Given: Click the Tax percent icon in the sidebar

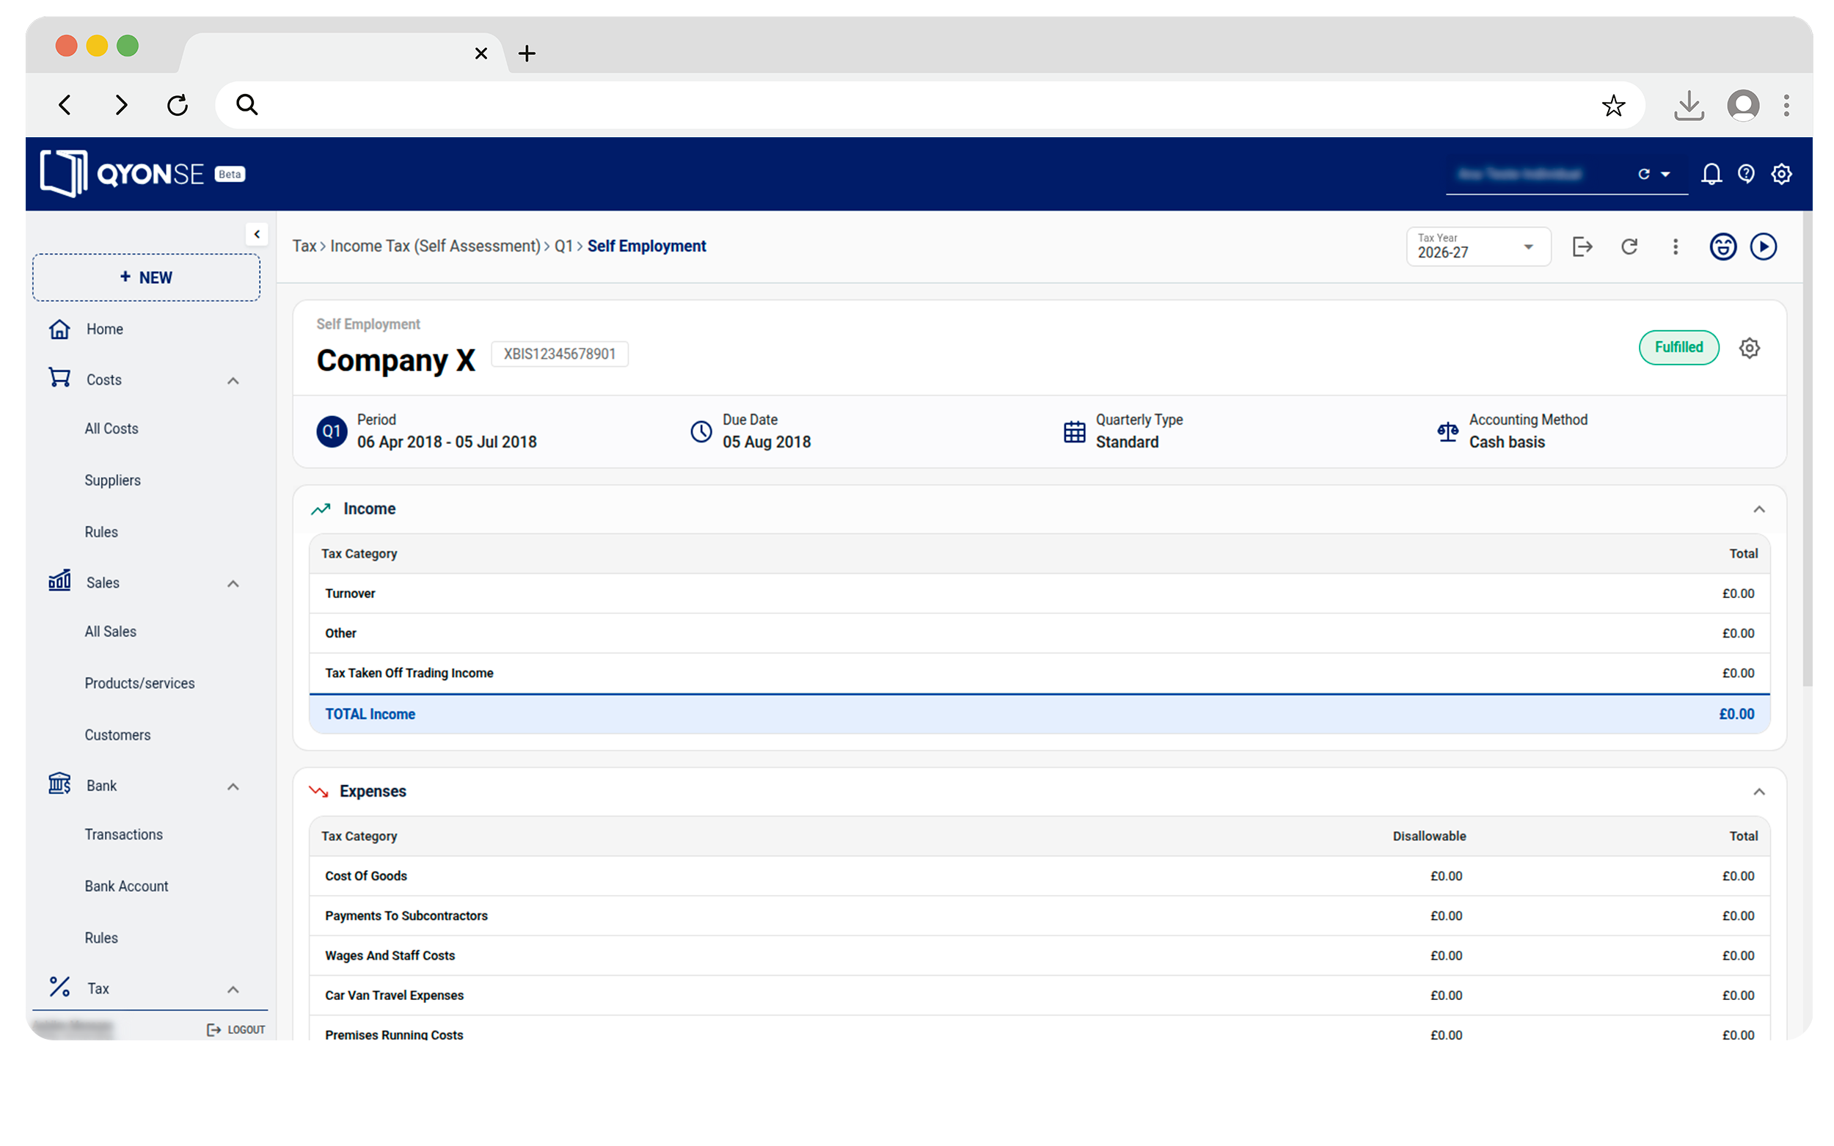Looking at the screenshot, I should click(60, 987).
